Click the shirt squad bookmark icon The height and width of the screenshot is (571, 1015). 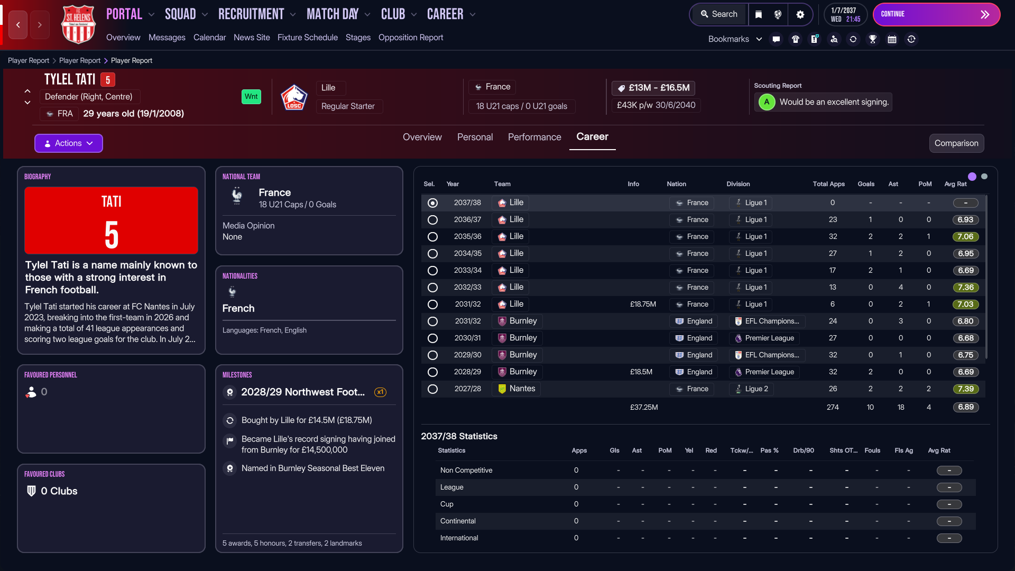click(795, 39)
